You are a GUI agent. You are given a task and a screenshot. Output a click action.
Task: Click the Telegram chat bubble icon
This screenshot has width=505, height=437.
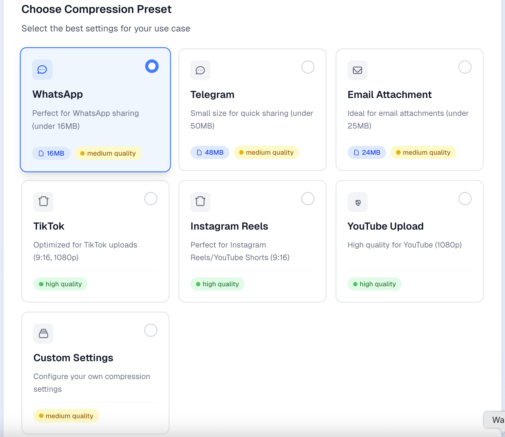point(200,70)
